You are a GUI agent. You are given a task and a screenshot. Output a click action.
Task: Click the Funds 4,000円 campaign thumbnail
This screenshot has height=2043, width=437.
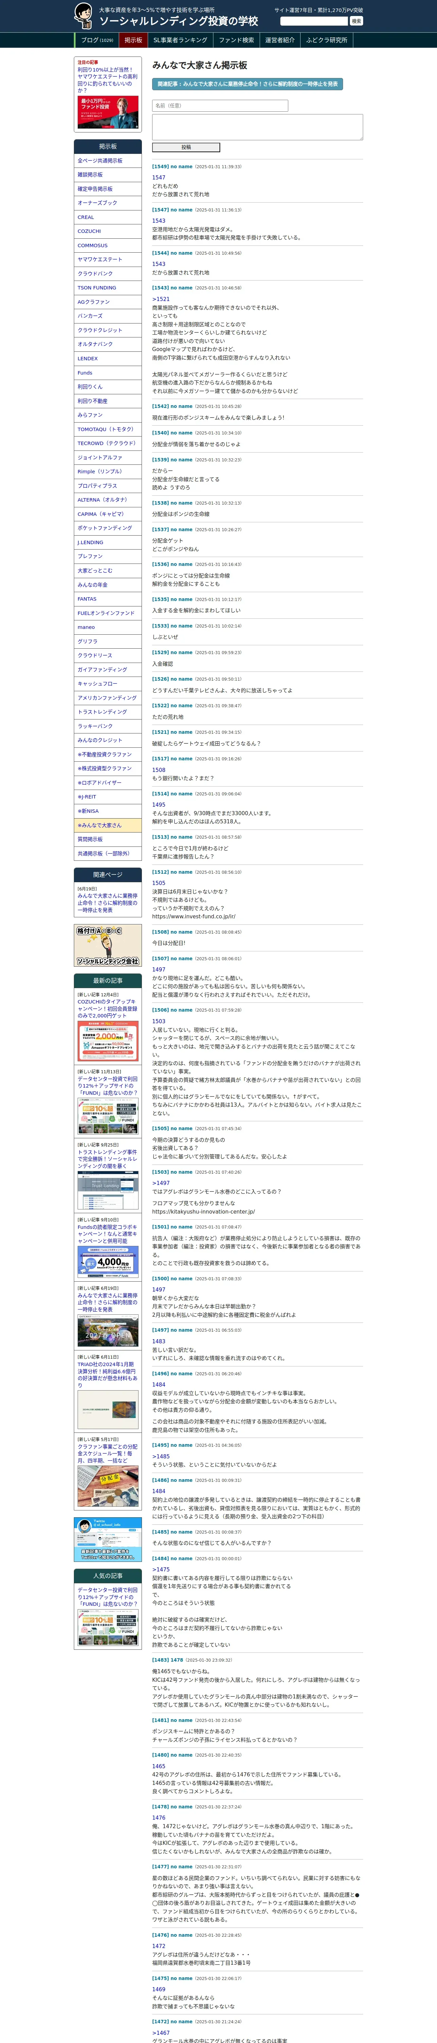(108, 1263)
